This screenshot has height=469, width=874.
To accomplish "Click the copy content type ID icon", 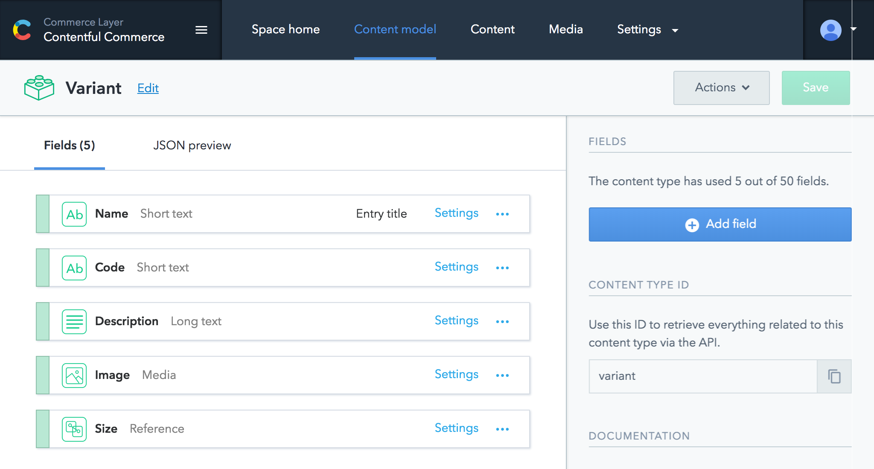I will [834, 376].
